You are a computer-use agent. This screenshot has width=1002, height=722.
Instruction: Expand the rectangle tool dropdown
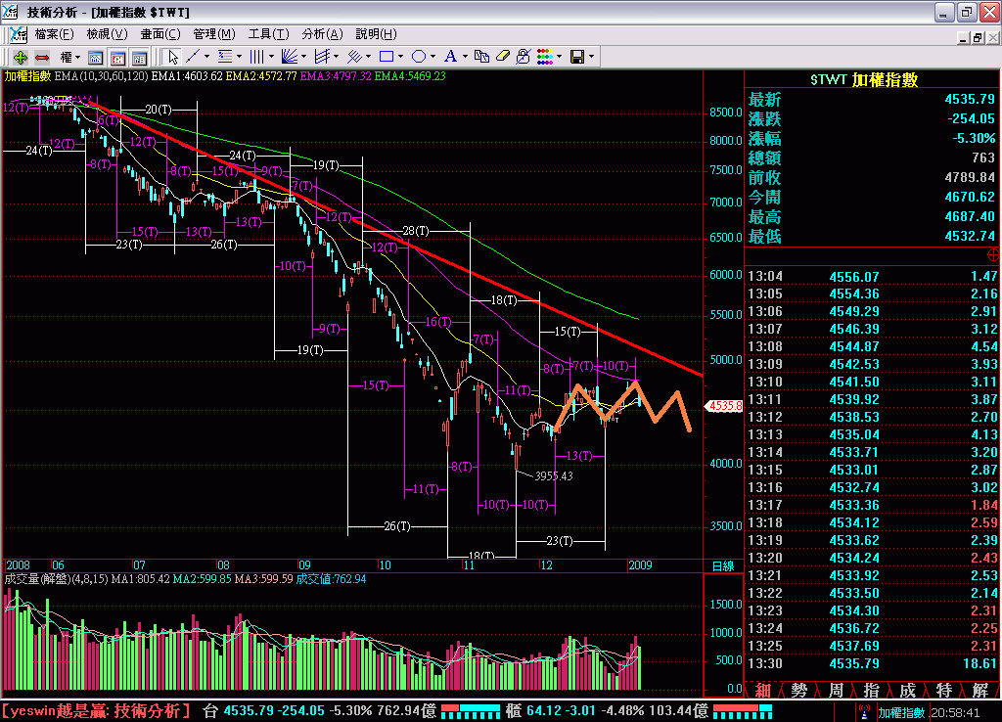[x=400, y=57]
